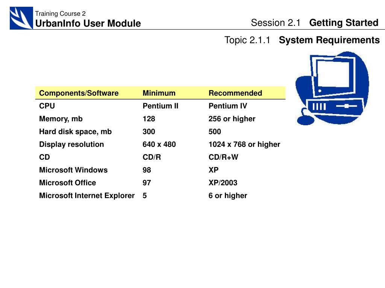Click the '256 or higher' cell
This screenshot has width=385, height=288.
click(232, 119)
